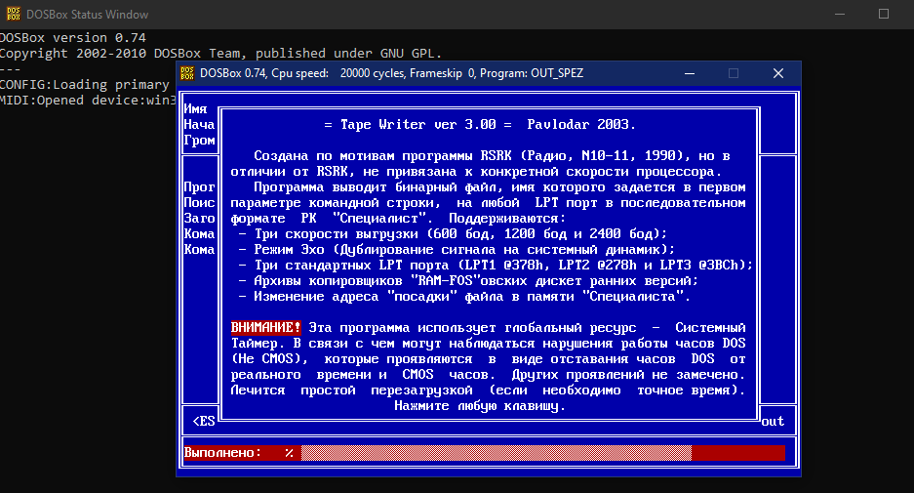This screenshot has width=914, height=493.
Task: Click the Copyright line in Status Window
Action: click(220, 53)
